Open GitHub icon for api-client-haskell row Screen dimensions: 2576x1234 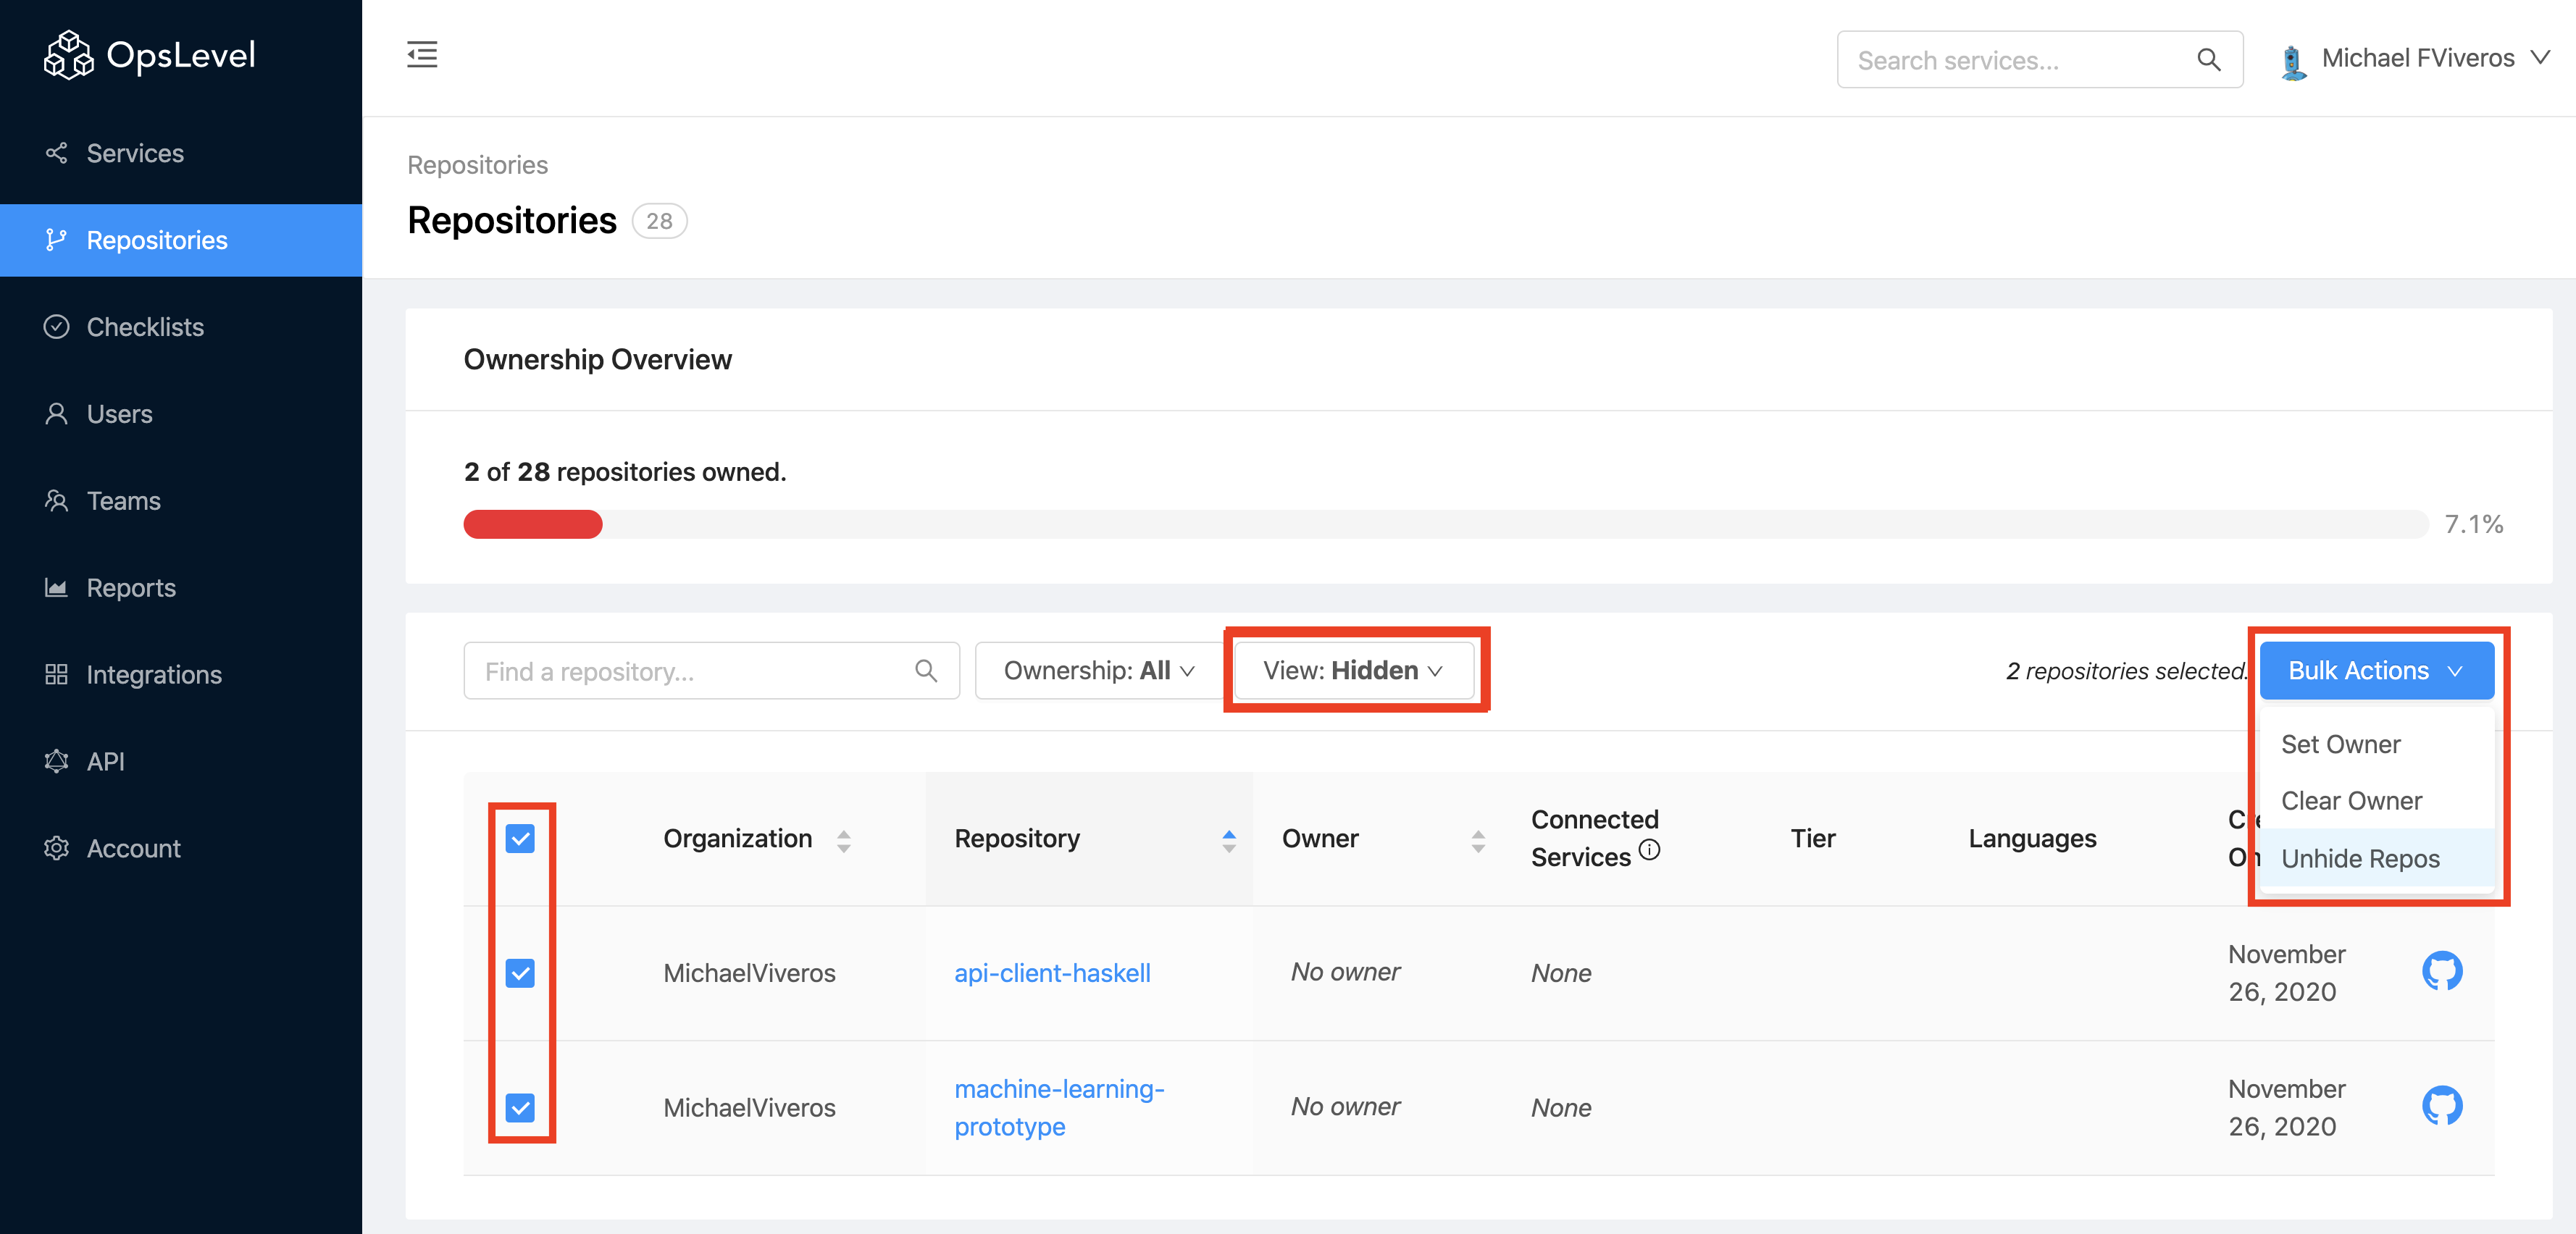(2441, 971)
